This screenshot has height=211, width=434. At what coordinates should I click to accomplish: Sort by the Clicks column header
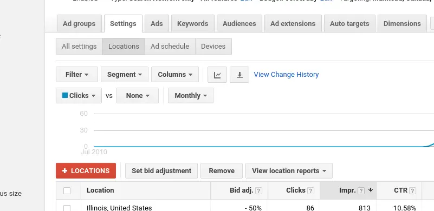[296, 190]
